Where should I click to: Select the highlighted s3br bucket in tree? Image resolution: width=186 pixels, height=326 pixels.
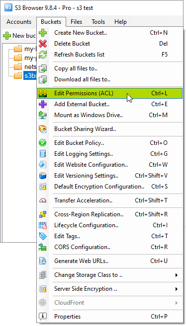tap(30, 75)
